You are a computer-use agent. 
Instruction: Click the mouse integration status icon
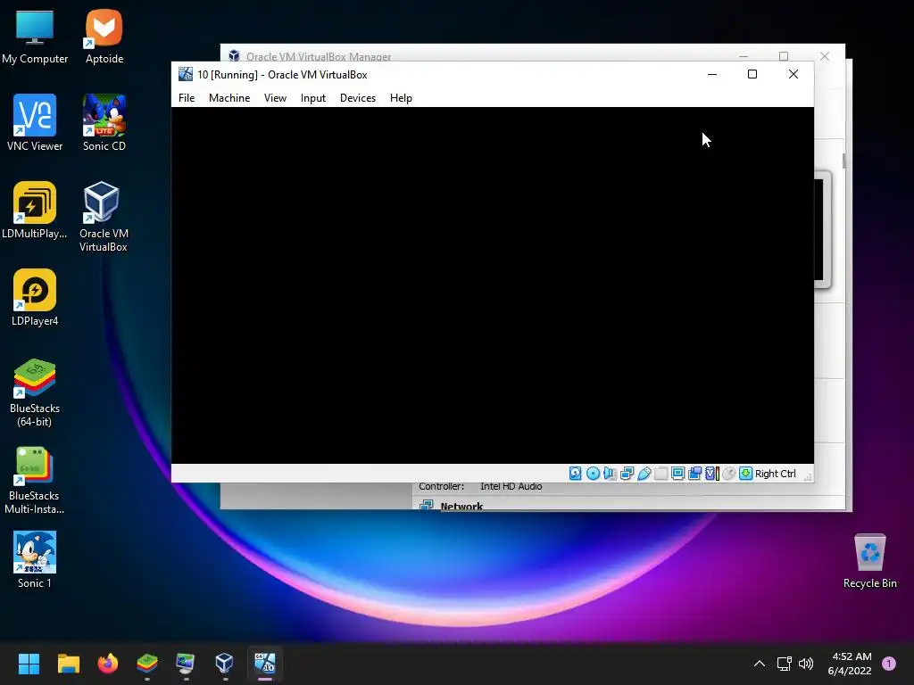(728, 474)
